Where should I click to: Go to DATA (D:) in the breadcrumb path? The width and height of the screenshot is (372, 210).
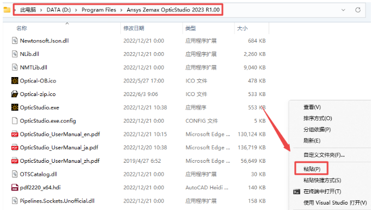click(59, 10)
